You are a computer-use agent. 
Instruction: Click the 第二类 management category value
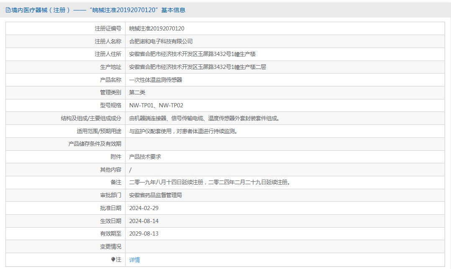[x=137, y=92]
